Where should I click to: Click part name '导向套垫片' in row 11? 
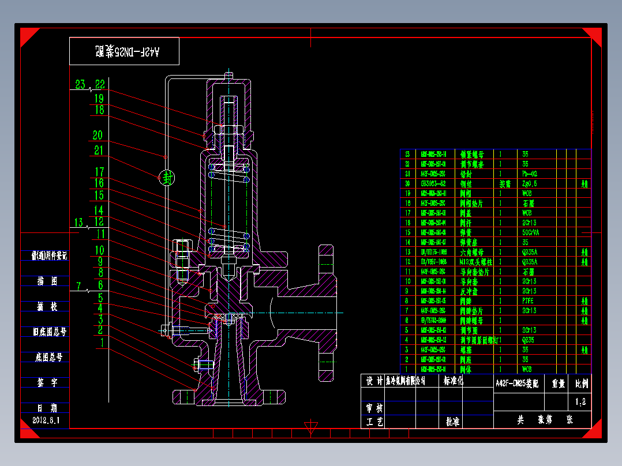point(475,272)
